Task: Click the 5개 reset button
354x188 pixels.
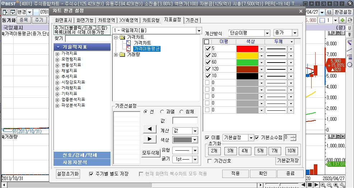Action: coord(261,151)
